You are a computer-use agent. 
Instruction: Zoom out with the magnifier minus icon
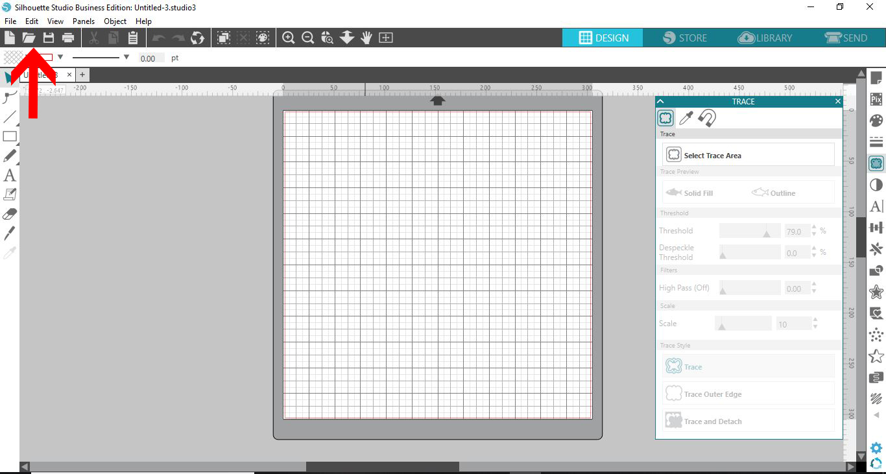tap(308, 38)
